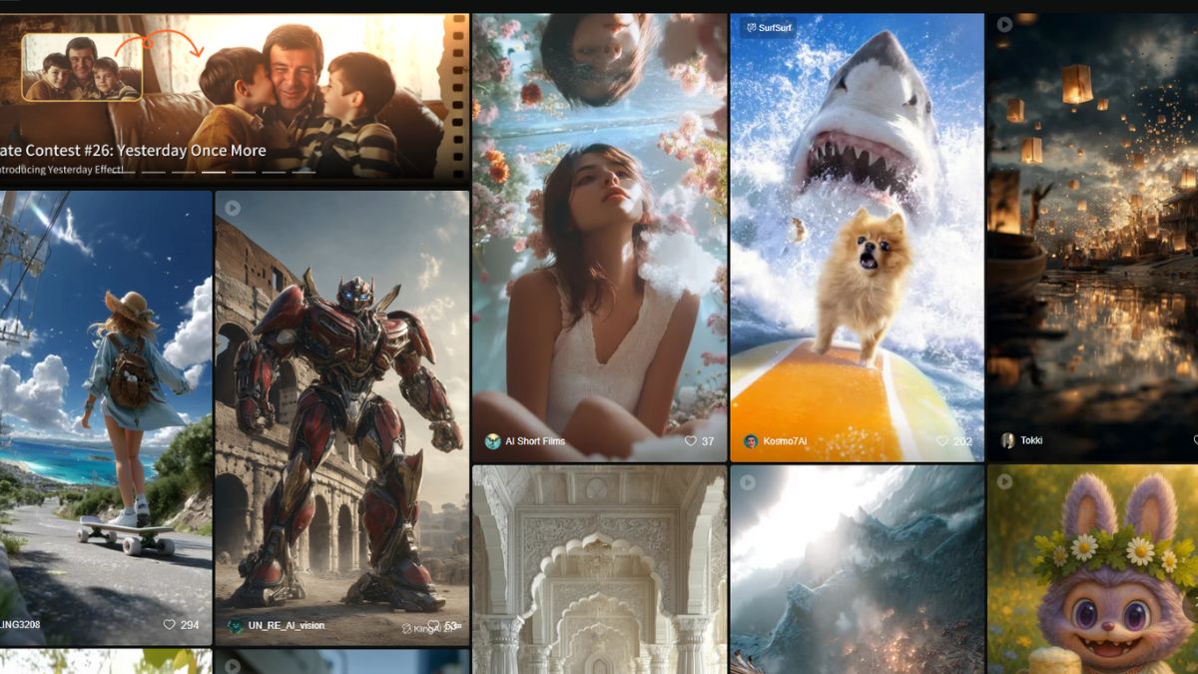Open the red robot at Colosseum thumbnail
Image resolution: width=1198 pixels, height=674 pixels.
pyautogui.click(x=341, y=417)
